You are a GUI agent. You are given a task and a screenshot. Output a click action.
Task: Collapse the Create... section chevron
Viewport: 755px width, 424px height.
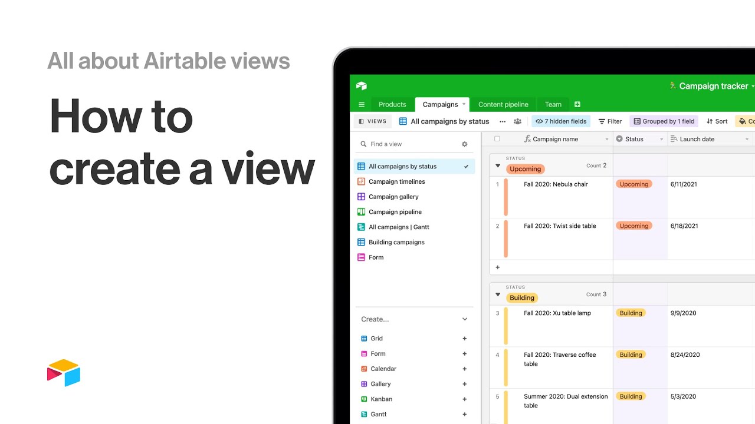[465, 319]
